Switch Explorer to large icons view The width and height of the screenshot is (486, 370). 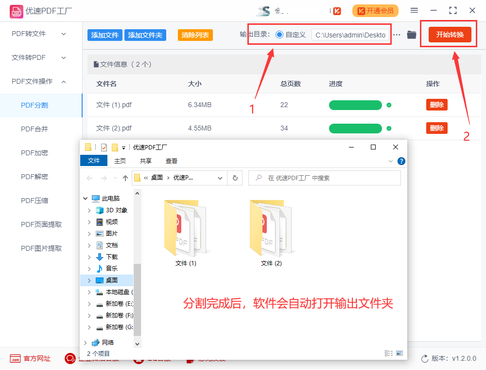(x=399, y=353)
